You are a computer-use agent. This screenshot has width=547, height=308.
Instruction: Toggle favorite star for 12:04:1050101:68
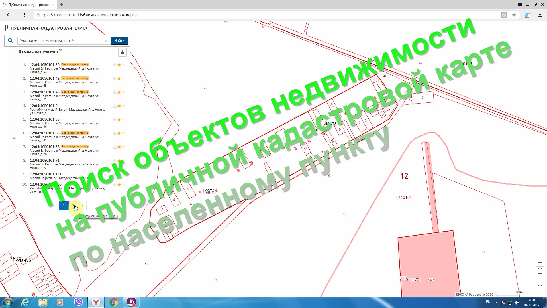point(119,147)
